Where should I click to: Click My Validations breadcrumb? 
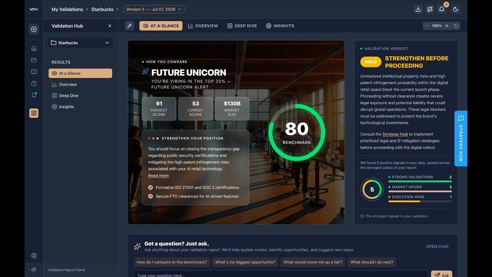click(67, 9)
